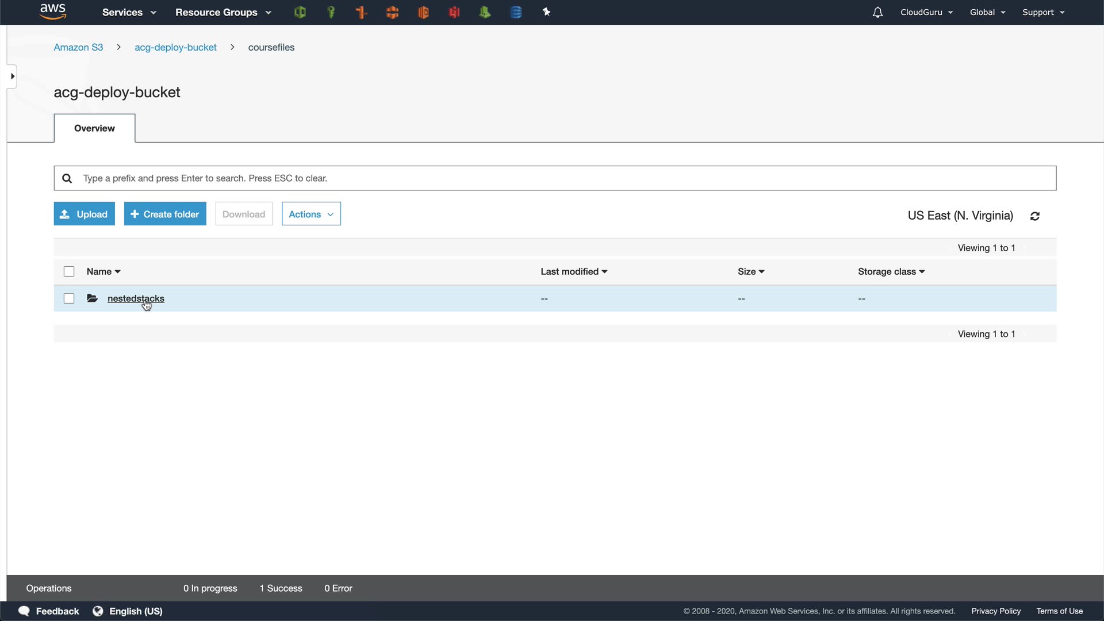1104x621 pixels.
Task: Click the notifications bell icon
Action: (x=877, y=12)
